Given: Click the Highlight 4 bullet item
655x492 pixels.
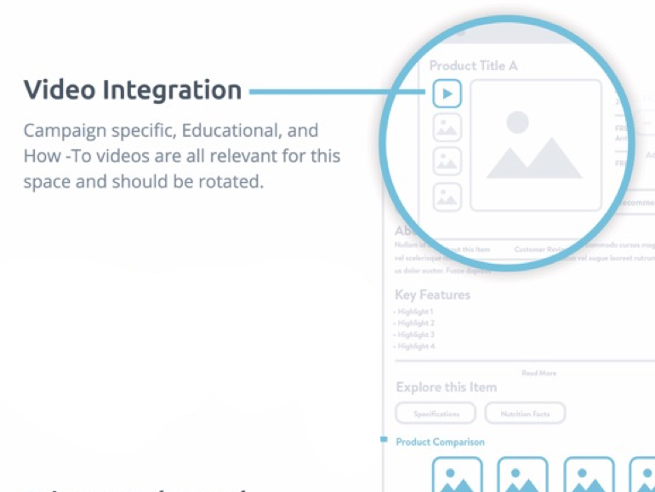Looking at the screenshot, I should [414, 346].
